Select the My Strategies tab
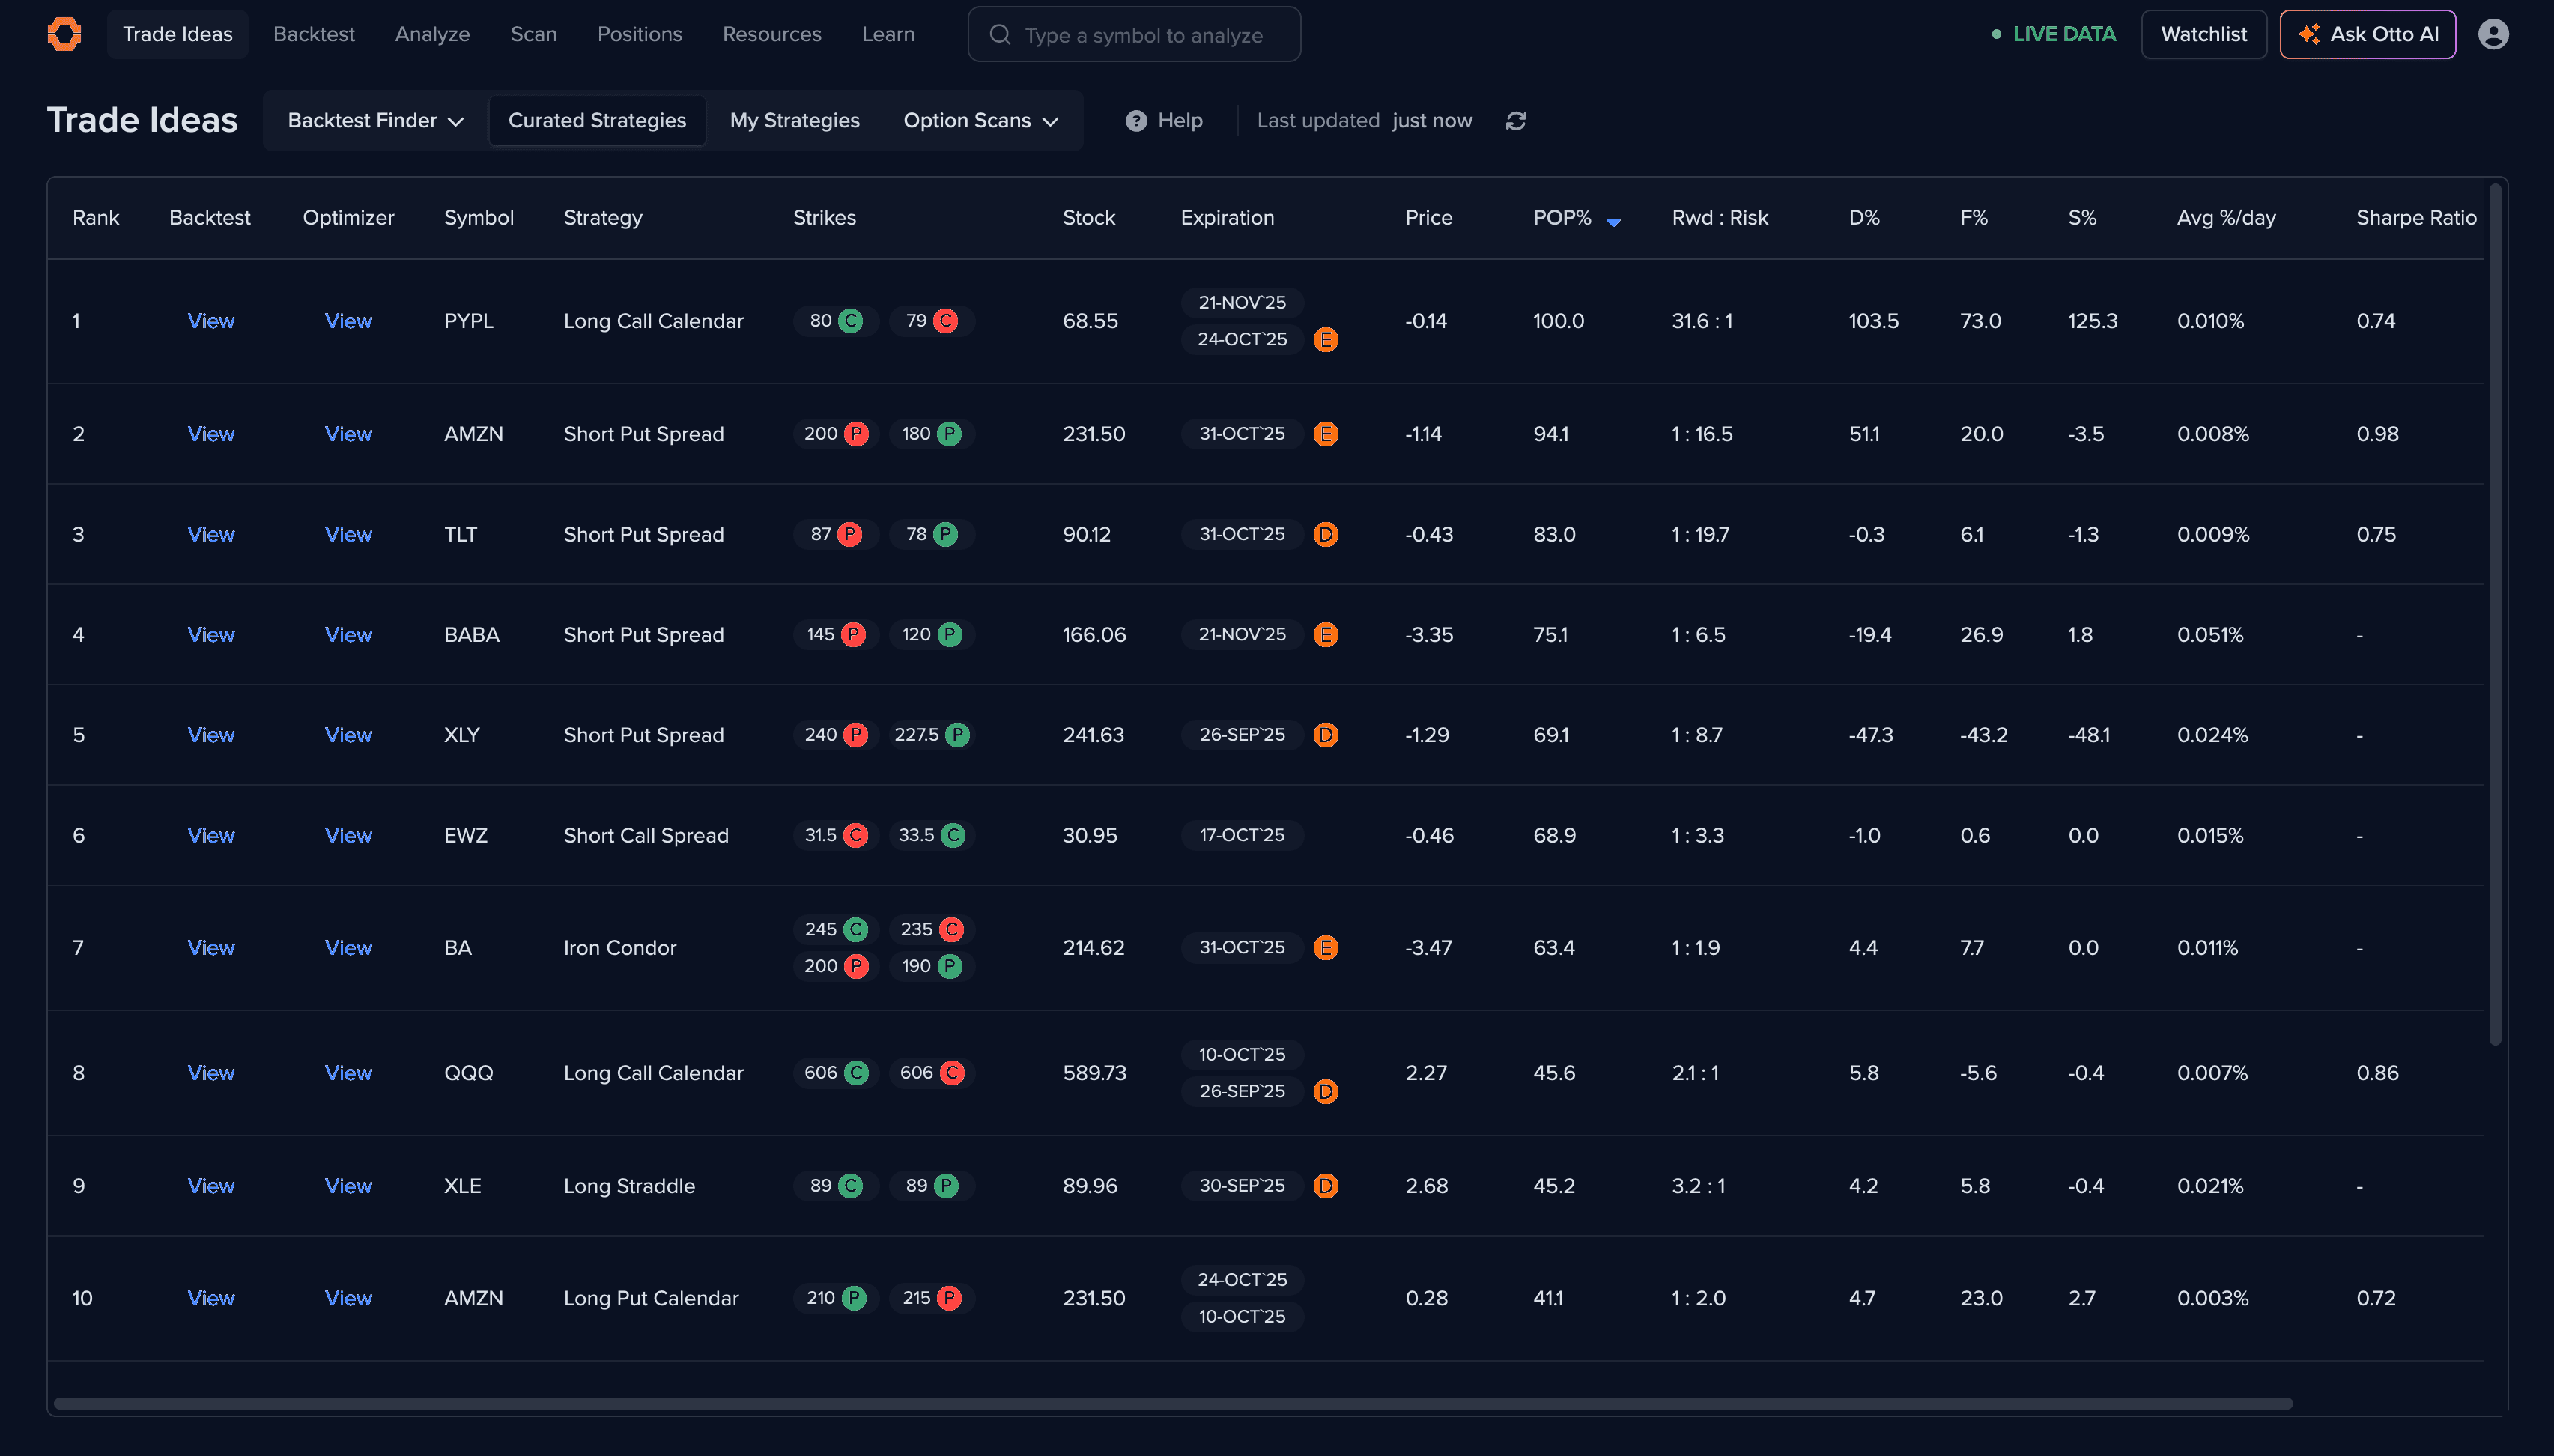 (x=795, y=121)
